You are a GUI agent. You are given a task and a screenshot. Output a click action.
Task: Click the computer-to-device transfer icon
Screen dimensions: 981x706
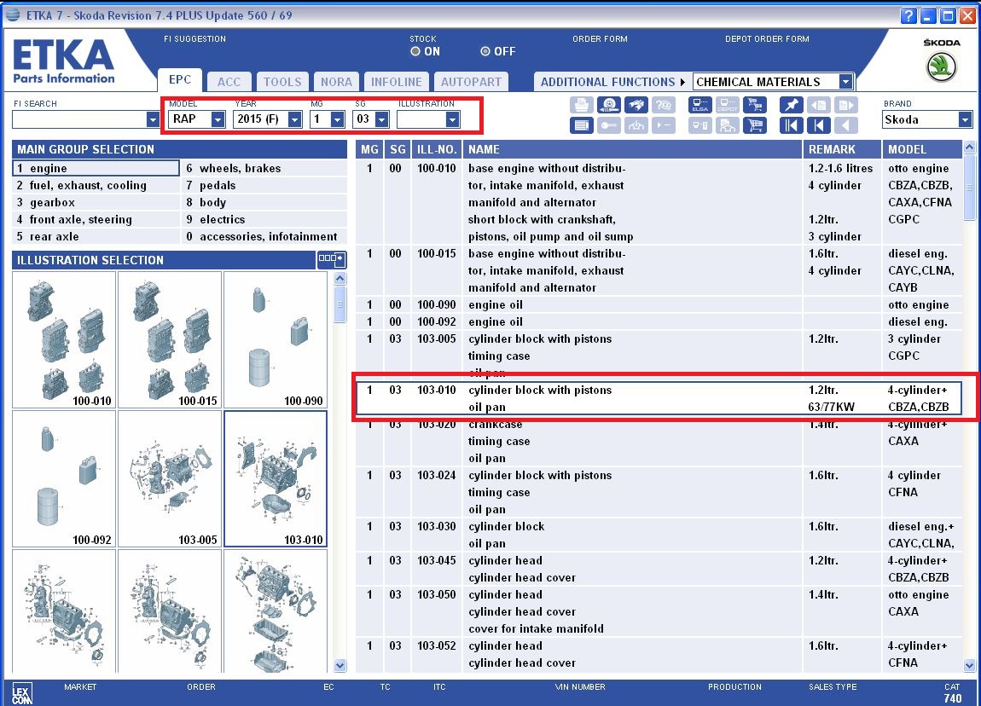point(700,125)
